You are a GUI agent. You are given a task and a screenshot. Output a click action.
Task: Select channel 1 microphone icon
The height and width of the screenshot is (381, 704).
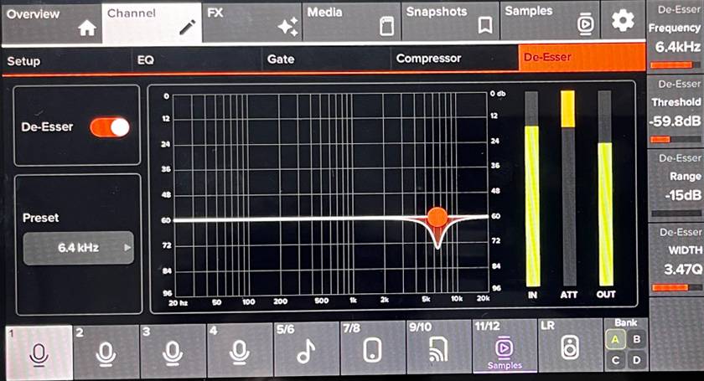pos(37,353)
